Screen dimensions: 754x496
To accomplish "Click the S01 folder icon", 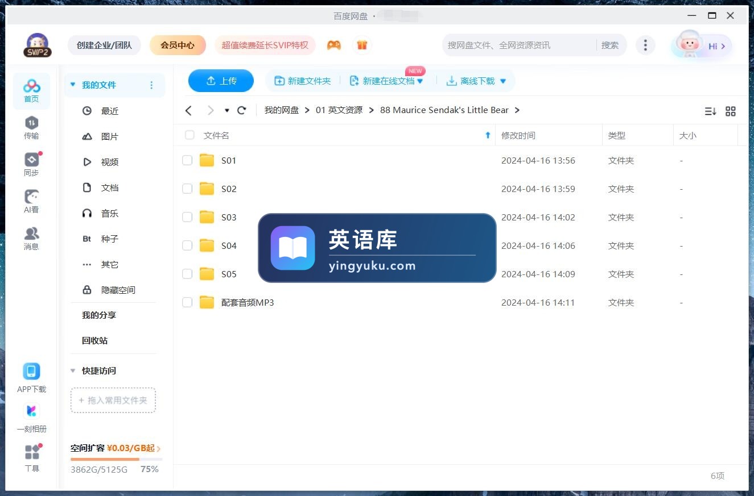I will (207, 160).
